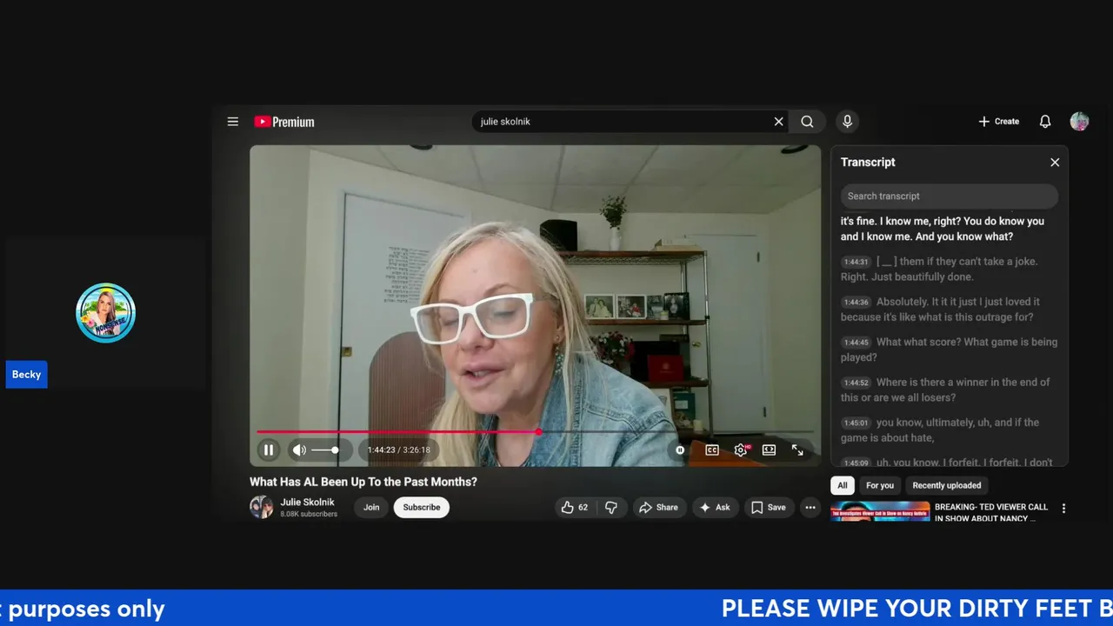Open the YouTube hamburger guide menu
Screen dimensions: 1113x626
[233, 122]
